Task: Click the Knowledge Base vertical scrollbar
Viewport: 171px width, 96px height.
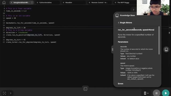Action: (x=159, y=40)
